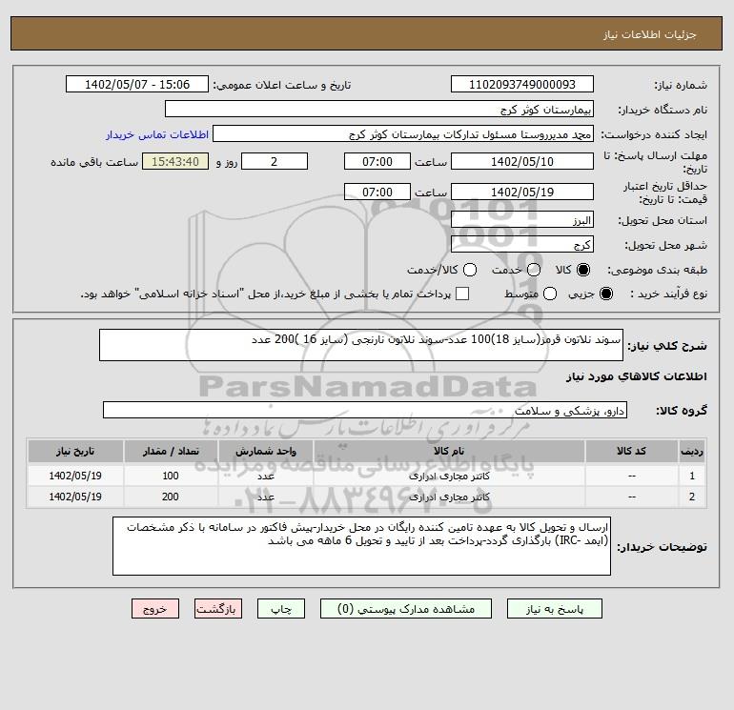The height and width of the screenshot is (710, 734).
Task: Click the general description field سوند نلاتون
Action: pyautogui.click(x=361, y=345)
